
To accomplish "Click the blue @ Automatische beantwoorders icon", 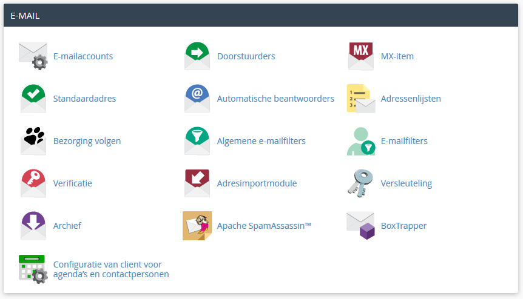I will click(197, 99).
